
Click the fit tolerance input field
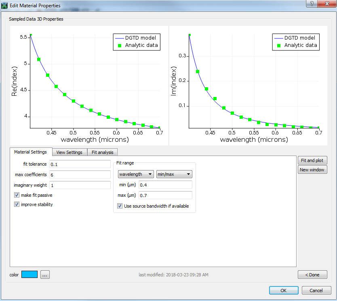[x=80, y=164]
